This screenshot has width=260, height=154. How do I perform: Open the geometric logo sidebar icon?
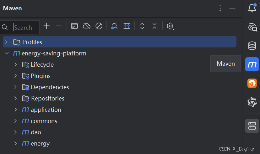click(252, 102)
